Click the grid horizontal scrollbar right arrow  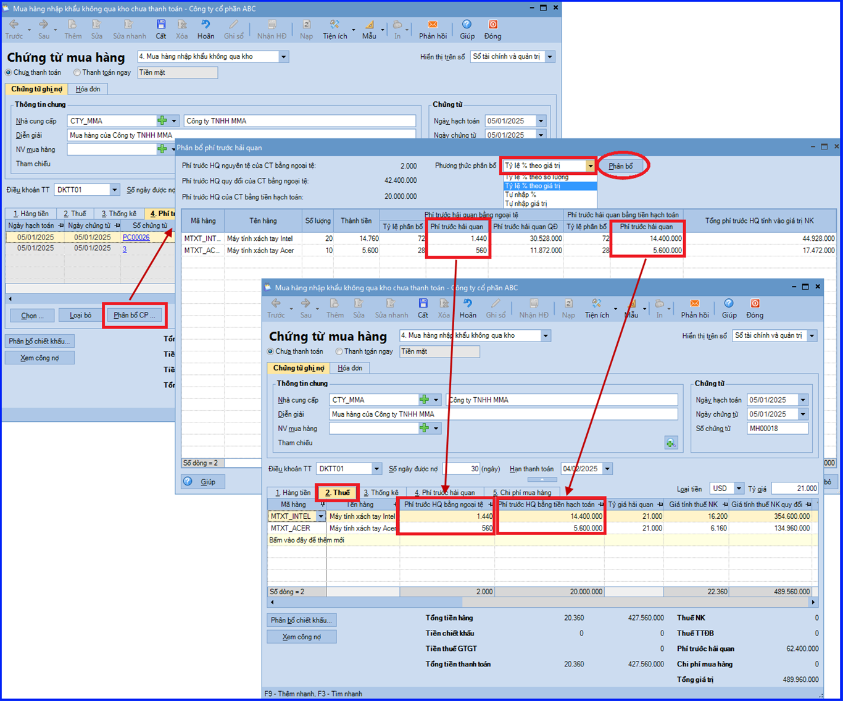pos(813,602)
